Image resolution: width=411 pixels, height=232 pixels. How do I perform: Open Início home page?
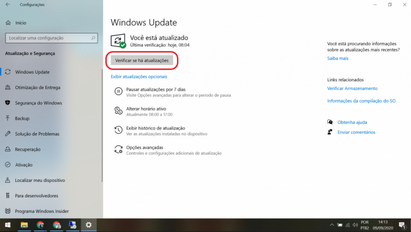(21, 23)
